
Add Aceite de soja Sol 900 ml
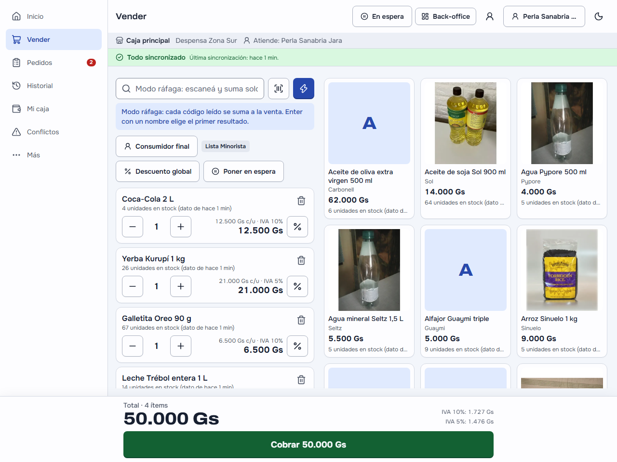(x=466, y=148)
